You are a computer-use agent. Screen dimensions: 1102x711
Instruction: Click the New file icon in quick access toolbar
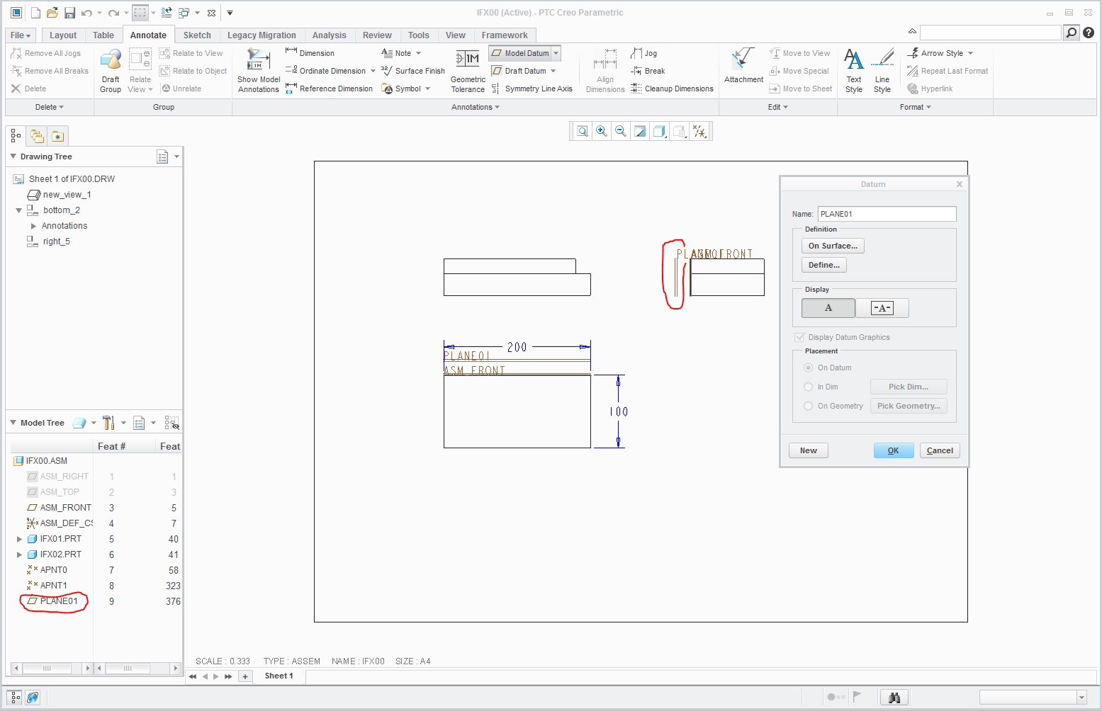pos(35,13)
